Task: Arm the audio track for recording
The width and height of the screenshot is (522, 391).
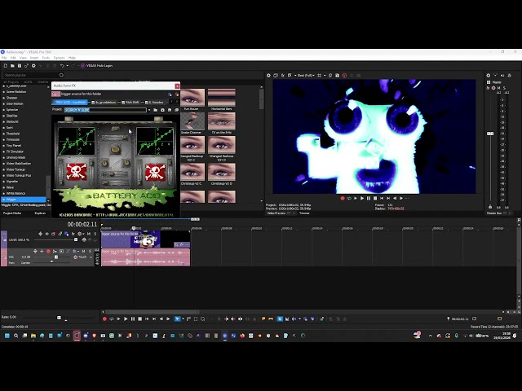Action: (x=48, y=251)
